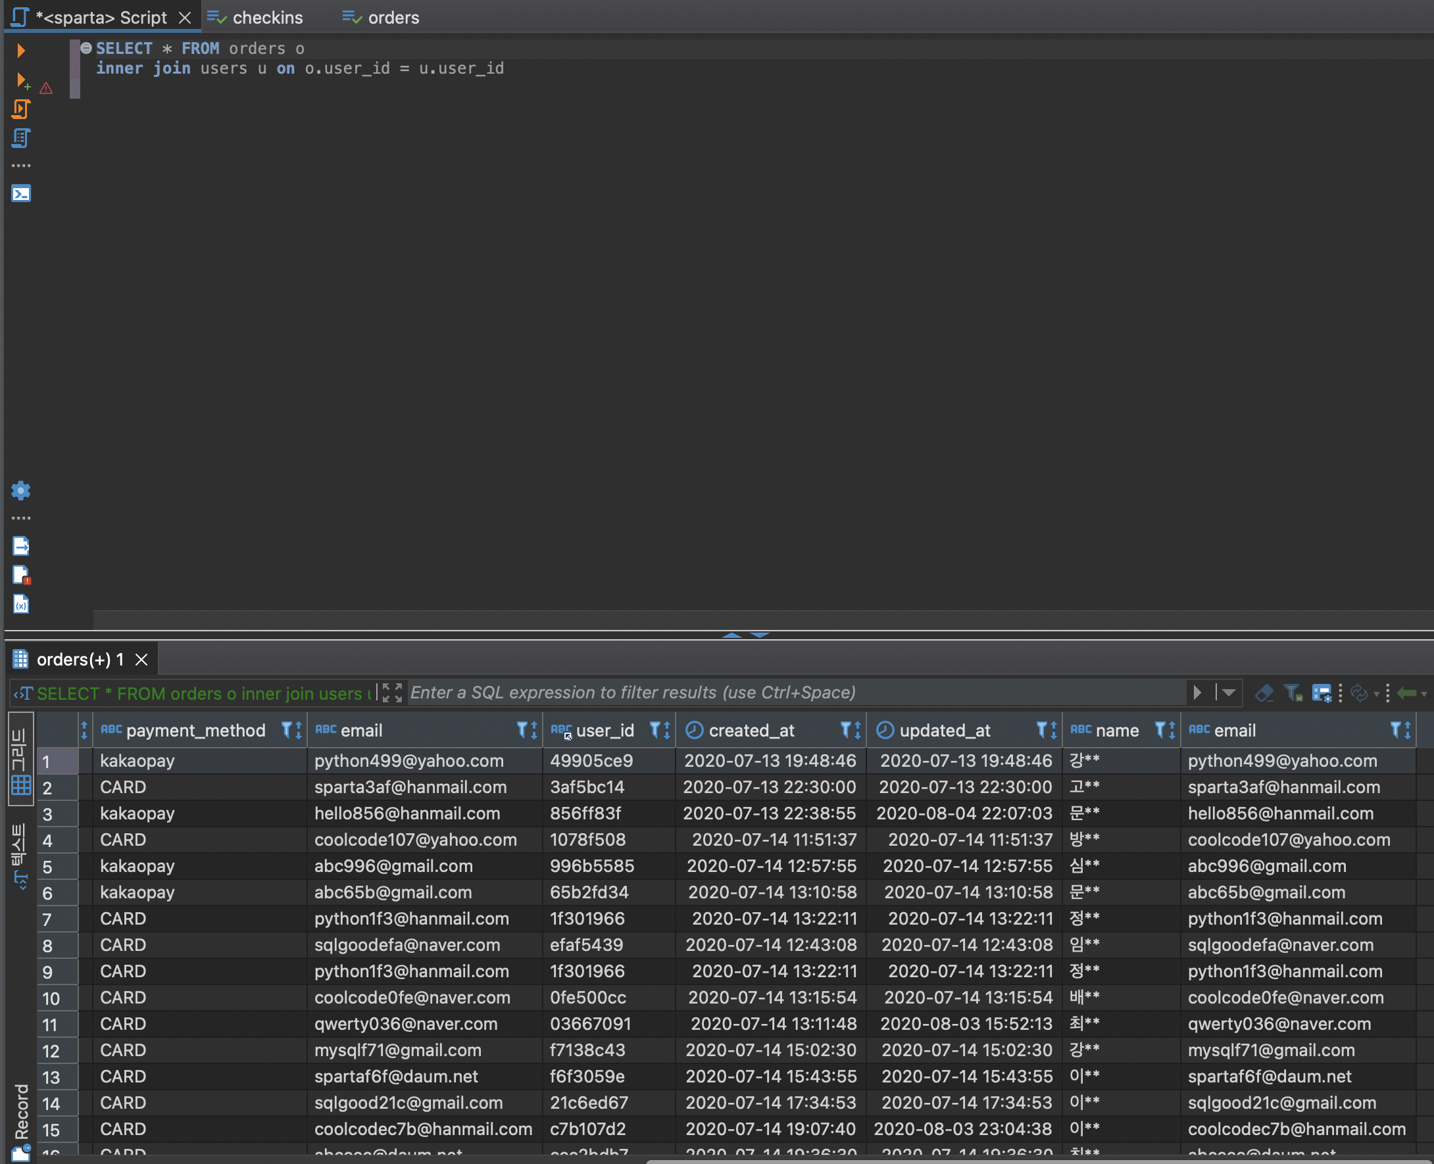Open the SQL terminal console icon

[x=21, y=194]
